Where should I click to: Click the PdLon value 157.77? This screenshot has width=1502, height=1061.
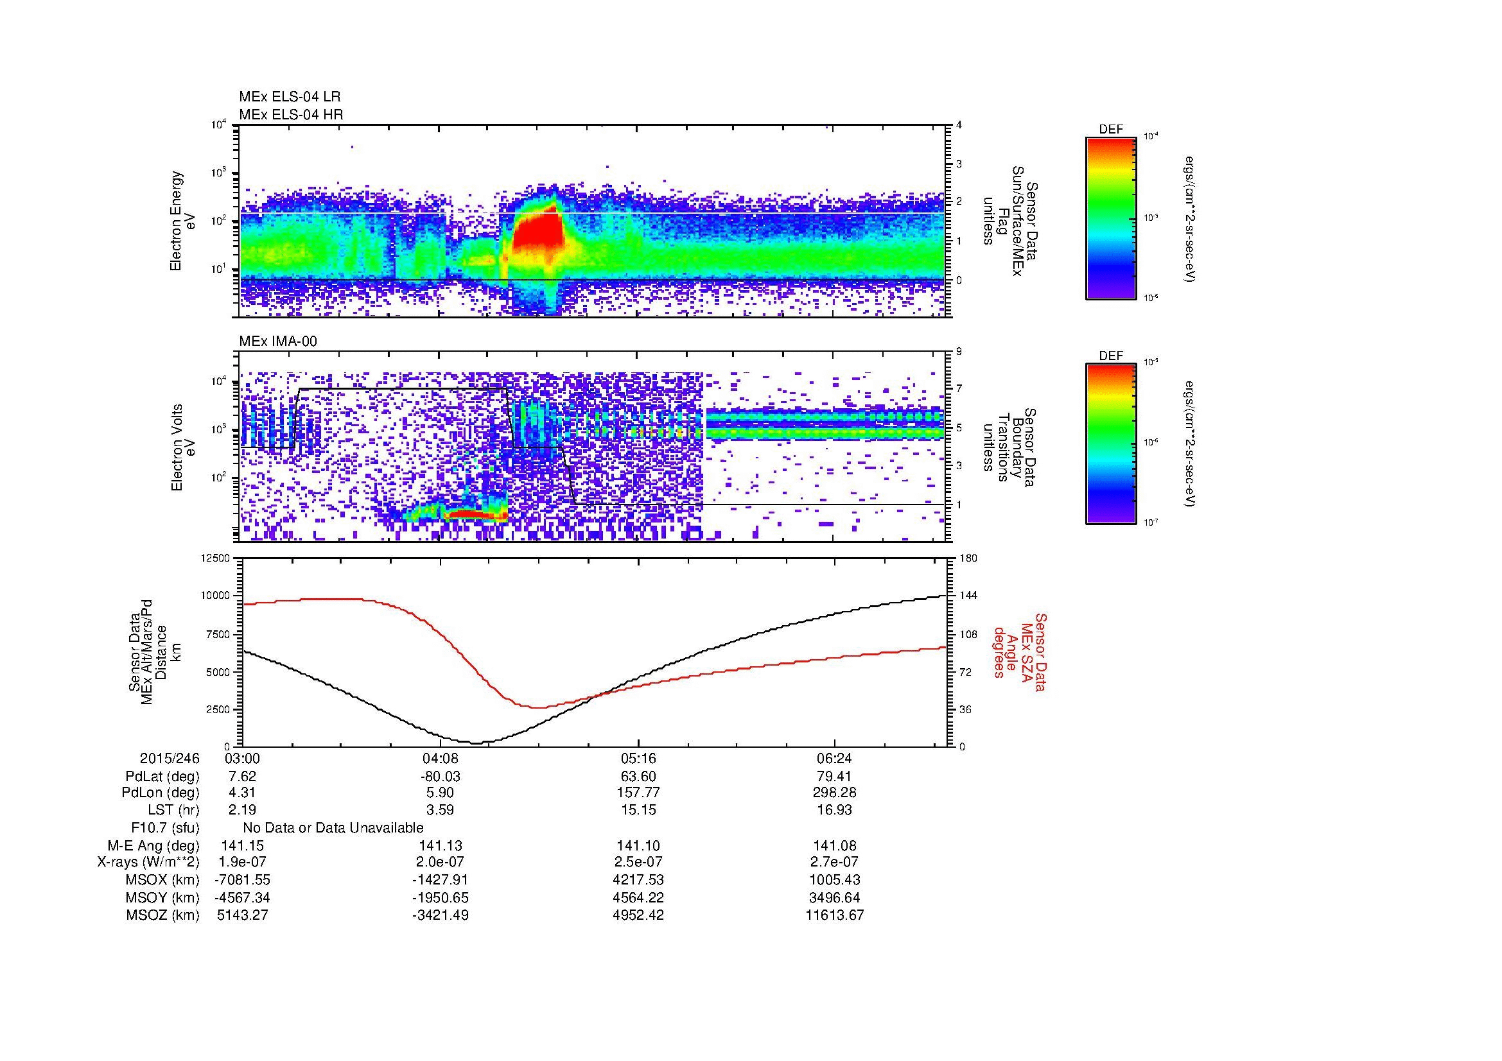tap(638, 793)
